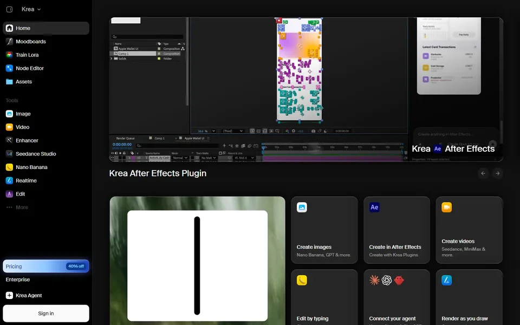Viewport: 520px width, 325px height.
Task: Click the orange Claude starburst icon
Action: click(374, 280)
